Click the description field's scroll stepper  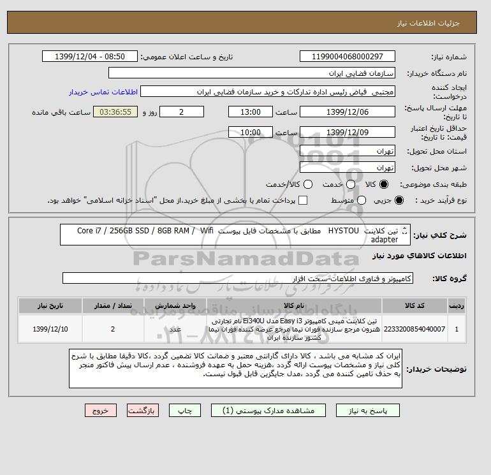pos(404,231)
